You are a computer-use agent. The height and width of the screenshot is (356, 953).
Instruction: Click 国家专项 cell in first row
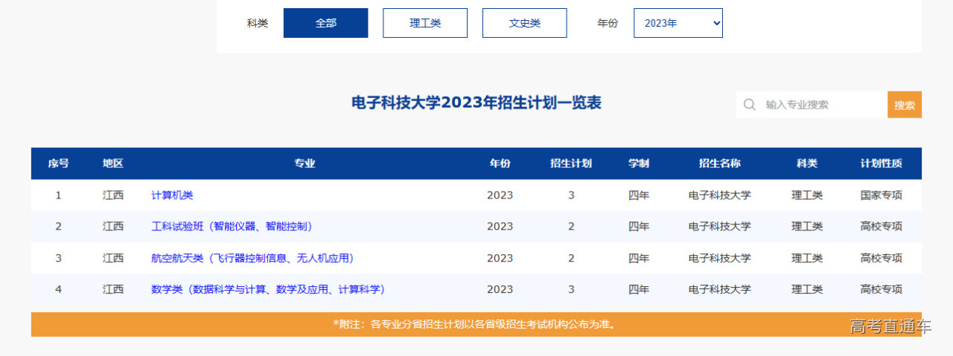click(881, 195)
